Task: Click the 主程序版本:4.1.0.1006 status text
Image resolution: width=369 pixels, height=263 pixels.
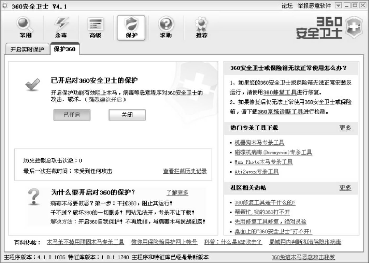Action: click(34, 257)
